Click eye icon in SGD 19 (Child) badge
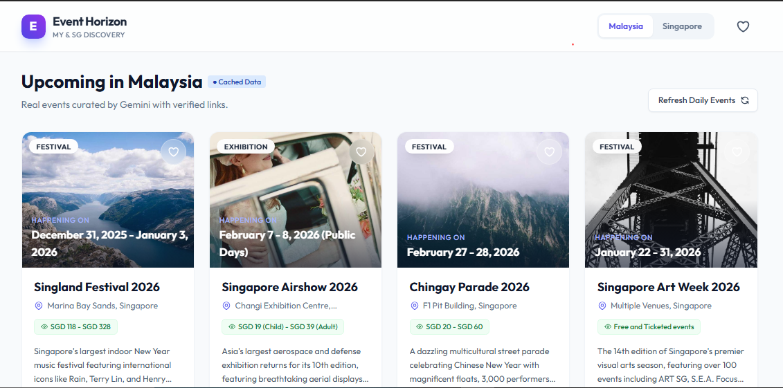The height and width of the screenshot is (388, 783). point(232,327)
